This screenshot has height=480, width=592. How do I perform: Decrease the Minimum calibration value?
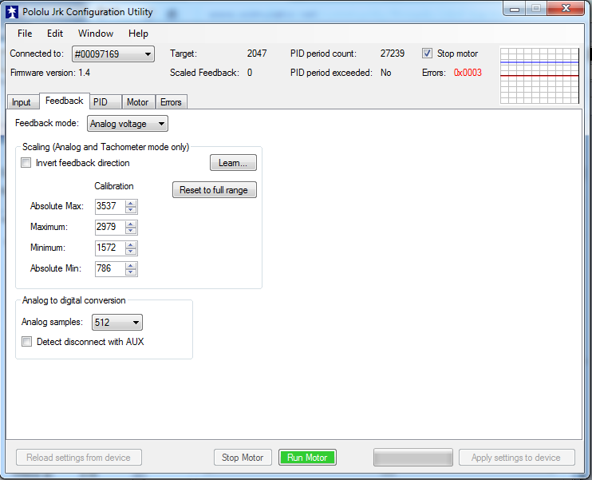pos(131,252)
